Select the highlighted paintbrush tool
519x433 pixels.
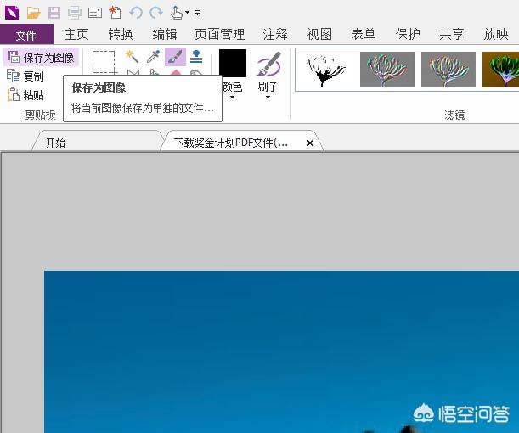coord(175,57)
